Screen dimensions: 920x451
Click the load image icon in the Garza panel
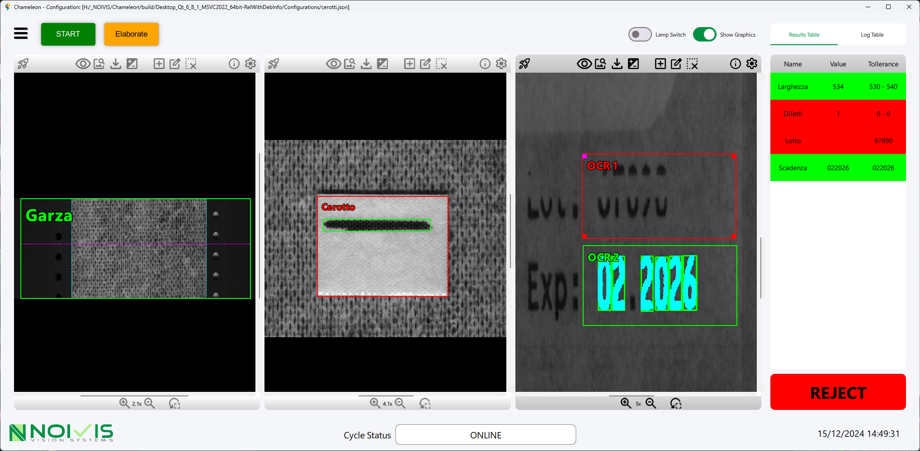99,64
